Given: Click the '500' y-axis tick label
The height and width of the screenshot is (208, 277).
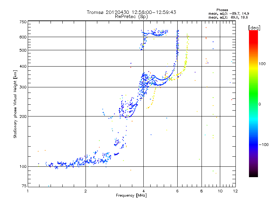Looking at the screenshot, I should coord(23,50).
